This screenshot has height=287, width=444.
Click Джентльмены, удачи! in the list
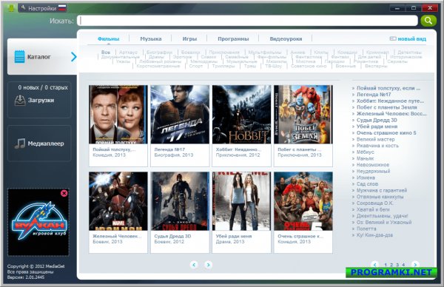[x=383, y=216]
